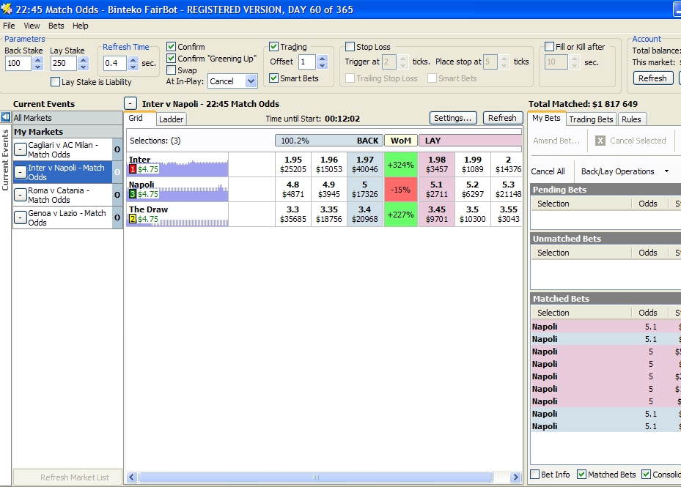
Task: Increase Back Stake with up arrow
Action: [38, 60]
